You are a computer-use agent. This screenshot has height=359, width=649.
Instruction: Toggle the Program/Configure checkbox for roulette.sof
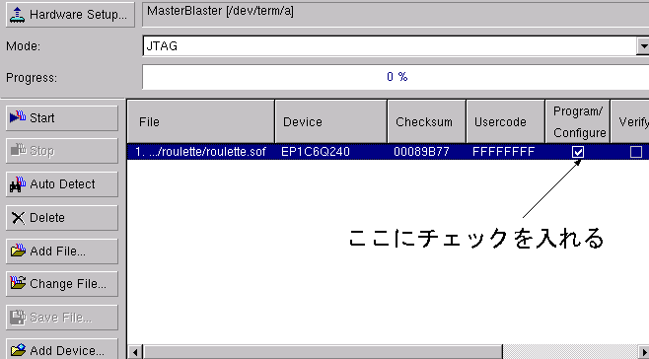click(578, 152)
